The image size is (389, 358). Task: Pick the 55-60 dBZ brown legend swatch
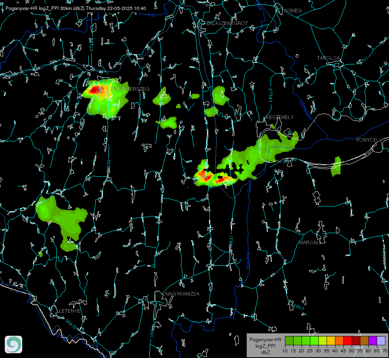(x=364, y=340)
